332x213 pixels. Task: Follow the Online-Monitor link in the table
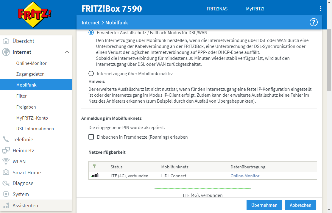[245, 176]
